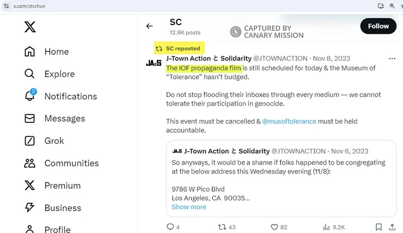The height and width of the screenshot is (233, 403).
Task: Go back using the arrow icon
Action: tap(149, 26)
